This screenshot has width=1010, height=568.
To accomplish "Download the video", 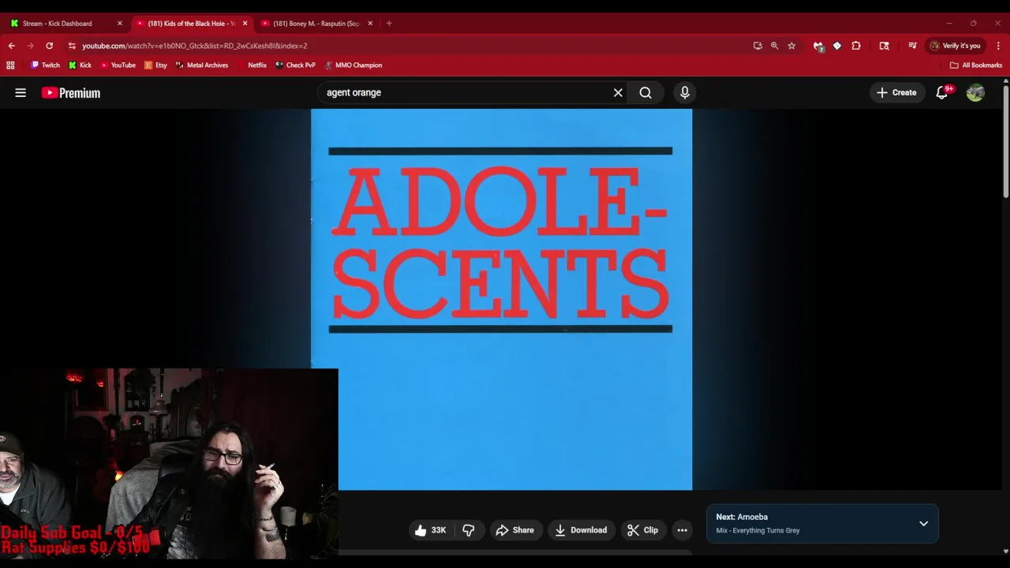I will coord(581,530).
